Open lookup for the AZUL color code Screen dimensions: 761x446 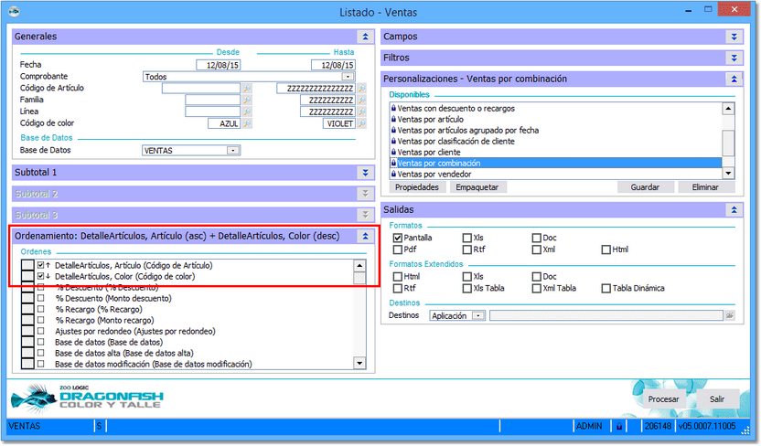(246, 123)
